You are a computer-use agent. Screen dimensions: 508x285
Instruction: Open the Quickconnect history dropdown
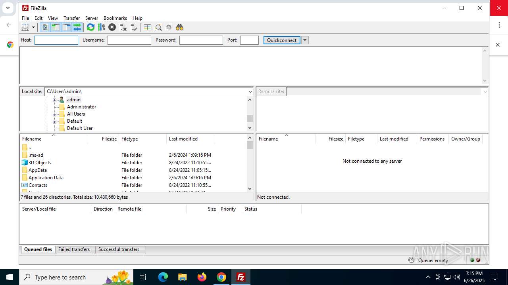[x=305, y=40]
